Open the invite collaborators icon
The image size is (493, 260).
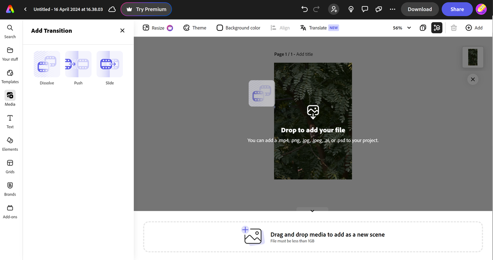334,9
